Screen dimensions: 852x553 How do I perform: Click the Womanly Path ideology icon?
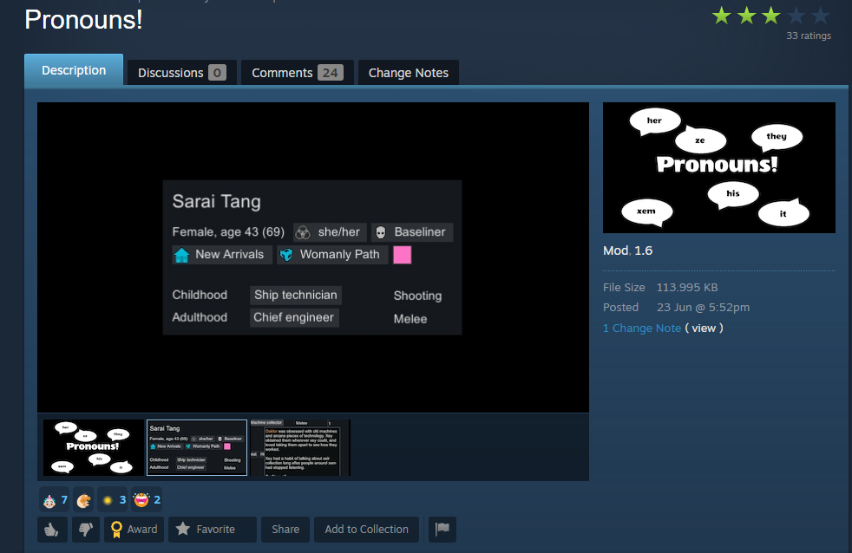[286, 255]
